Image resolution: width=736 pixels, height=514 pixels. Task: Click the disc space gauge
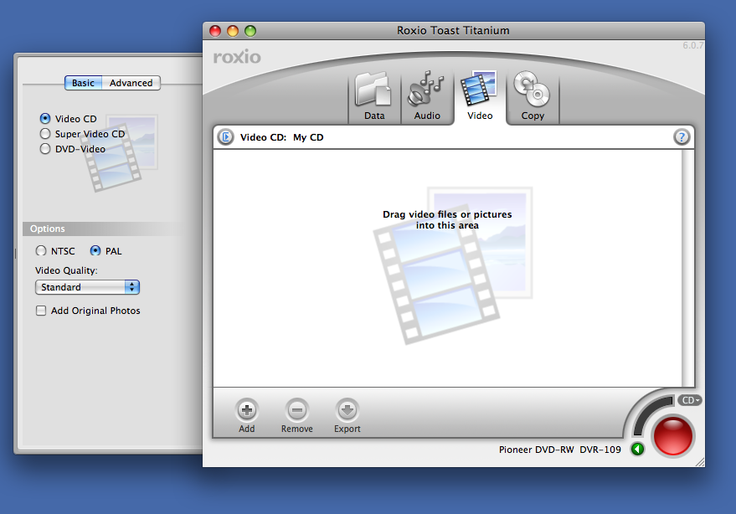651,415
